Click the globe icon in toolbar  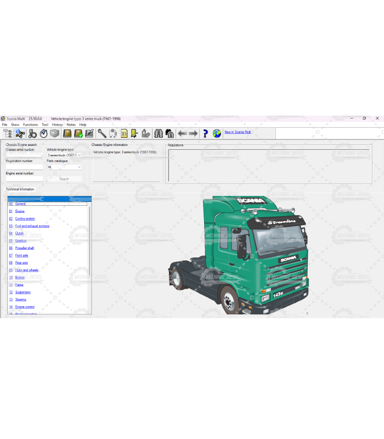(x=217, y=133)
